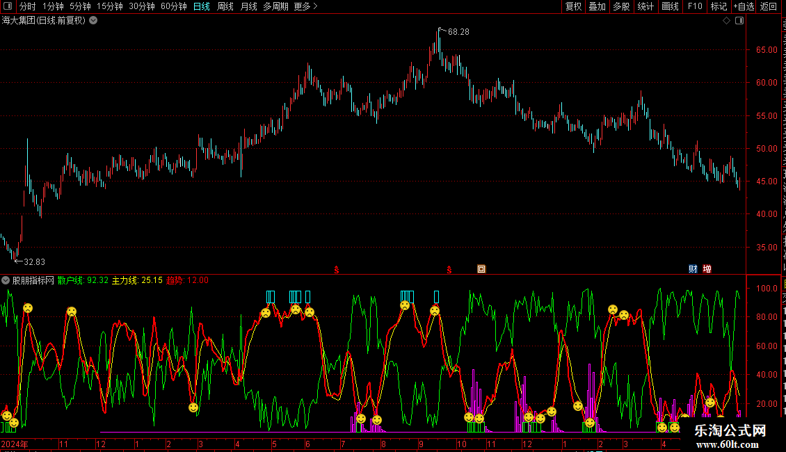Click the 海大集团(日线.前复权) chart title
This screenshot has width=786, height=452.
point(44,21)
